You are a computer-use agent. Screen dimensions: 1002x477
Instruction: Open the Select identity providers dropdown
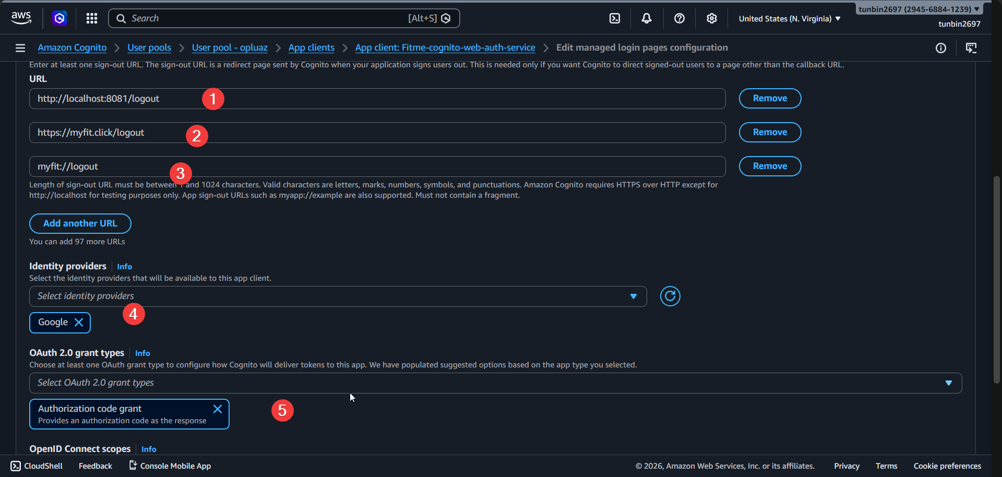pyautogui.click(x=337, y=296)
